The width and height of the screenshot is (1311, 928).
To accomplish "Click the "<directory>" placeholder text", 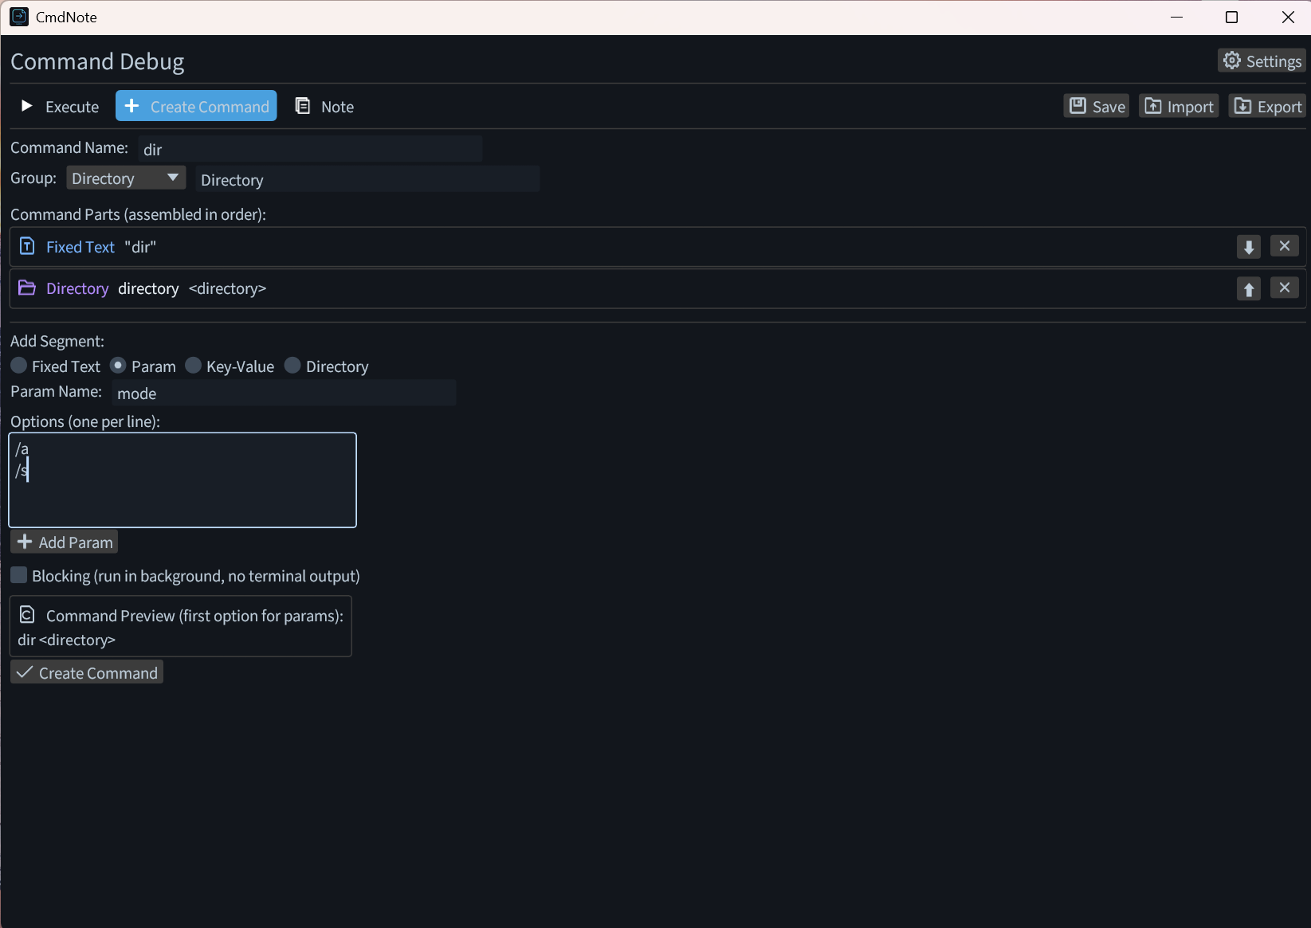I will click(227, 288).
